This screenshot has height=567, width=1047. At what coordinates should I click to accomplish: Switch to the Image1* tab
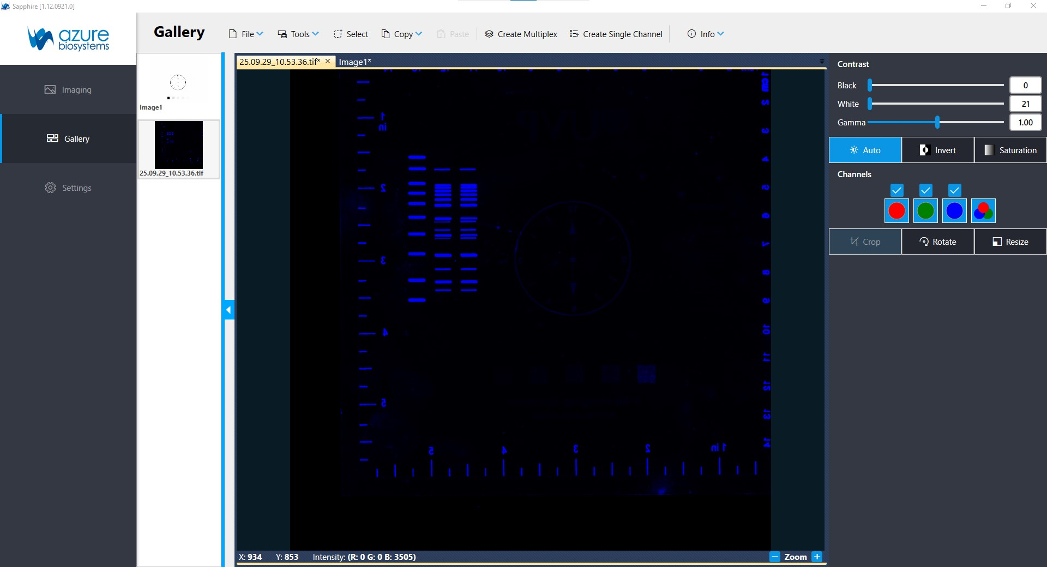354,62
